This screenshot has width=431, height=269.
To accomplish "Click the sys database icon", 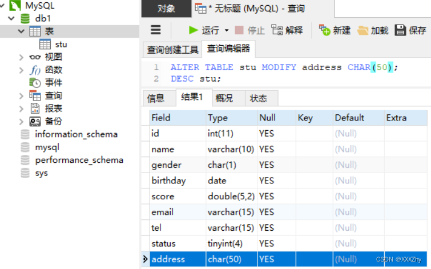I will click(25, 173).
